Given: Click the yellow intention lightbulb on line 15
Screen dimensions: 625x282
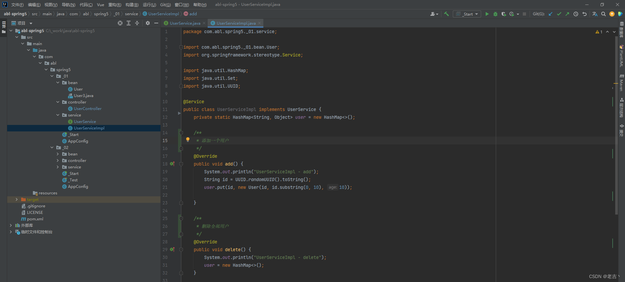Looking at the screenshot, I should pos(188,140).
